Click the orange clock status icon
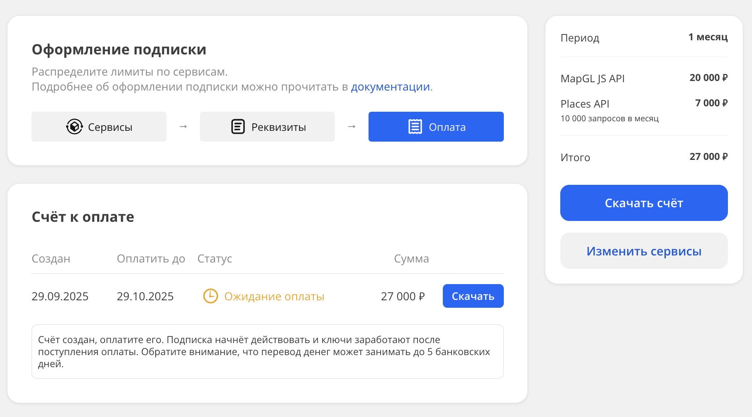752x417 pixels. coord(210,296)
